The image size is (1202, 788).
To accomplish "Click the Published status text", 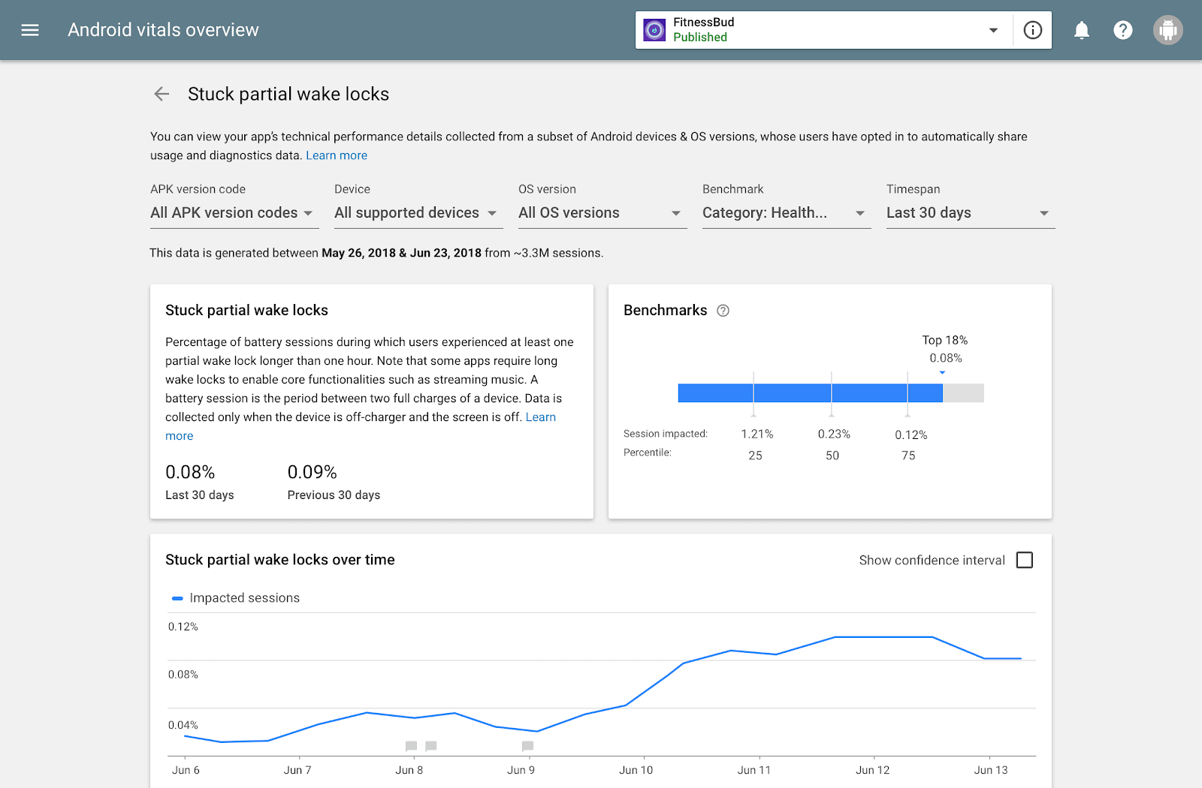I will 700,38.
